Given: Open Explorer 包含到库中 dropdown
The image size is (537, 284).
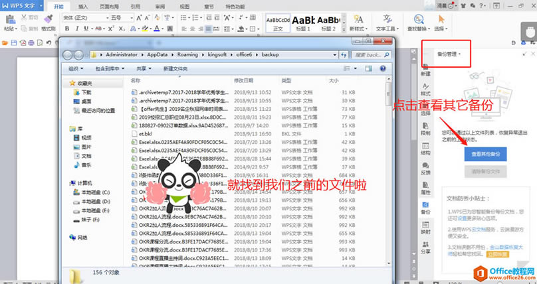Looking at the screenshot, I should click(x=110, y=69).
